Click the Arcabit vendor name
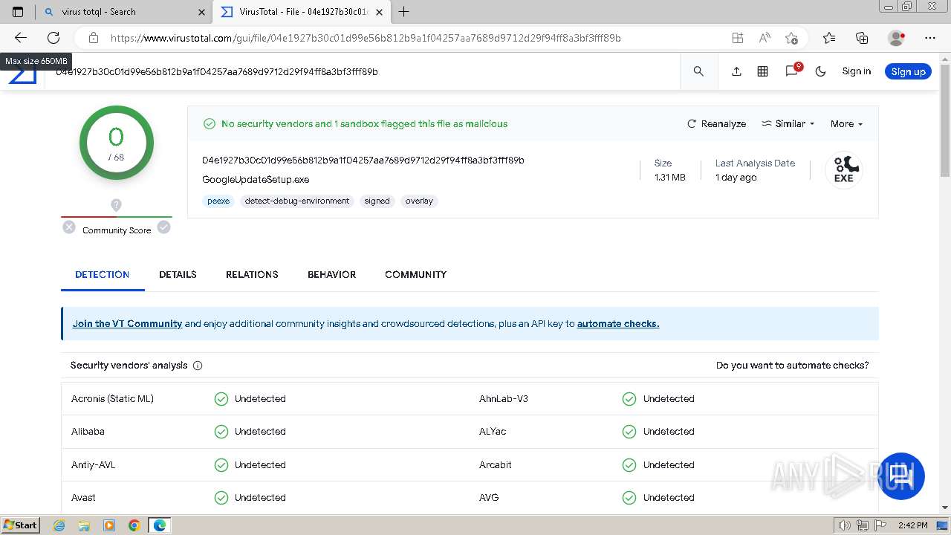This screenshot has height=535, width=951. point(496,465)
